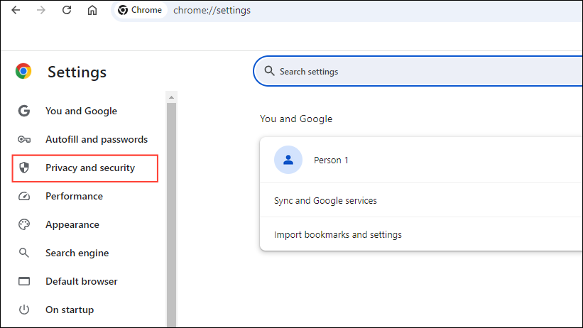
Task: Open the Performance settings page
Action: (74, 196)
